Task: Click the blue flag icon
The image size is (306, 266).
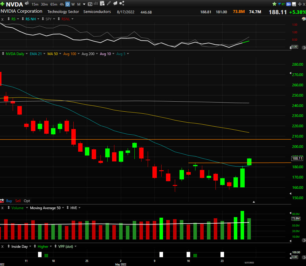Action: pyautogui.click(x=279, y=4)
